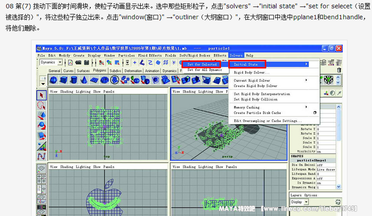372x216 pixels.
Task: Click the shelf trash can icon
Action: click(x=339, y=70)
